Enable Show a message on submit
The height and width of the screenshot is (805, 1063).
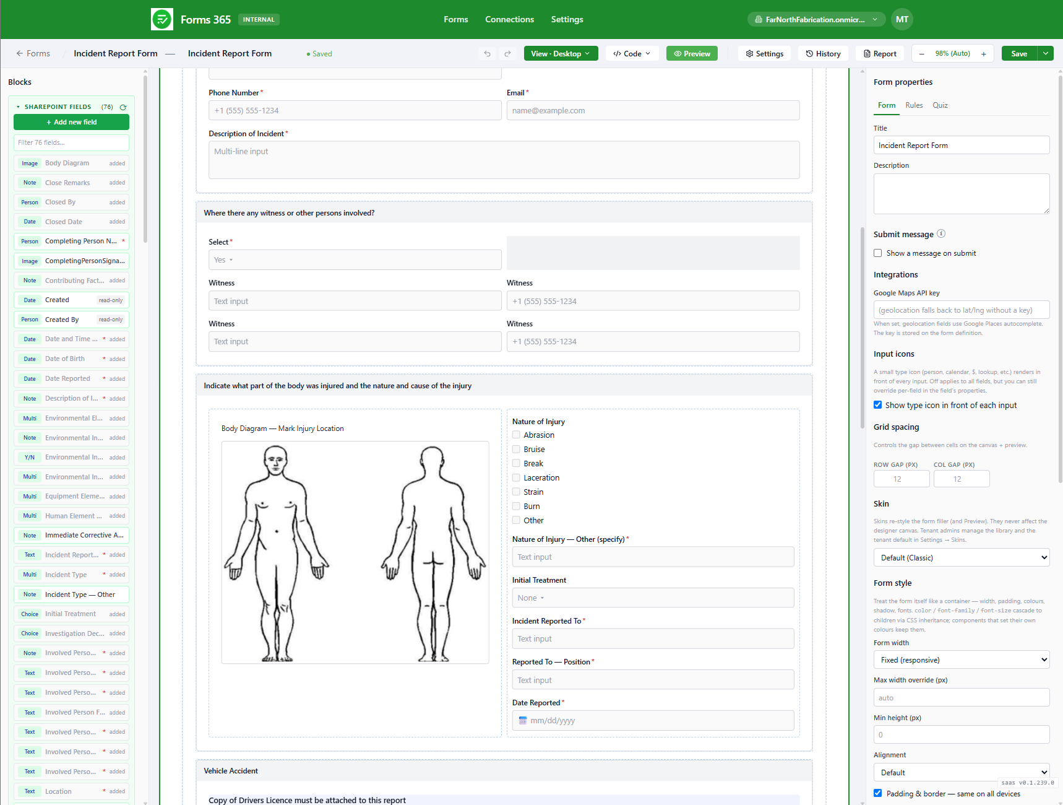click(877, 253)
